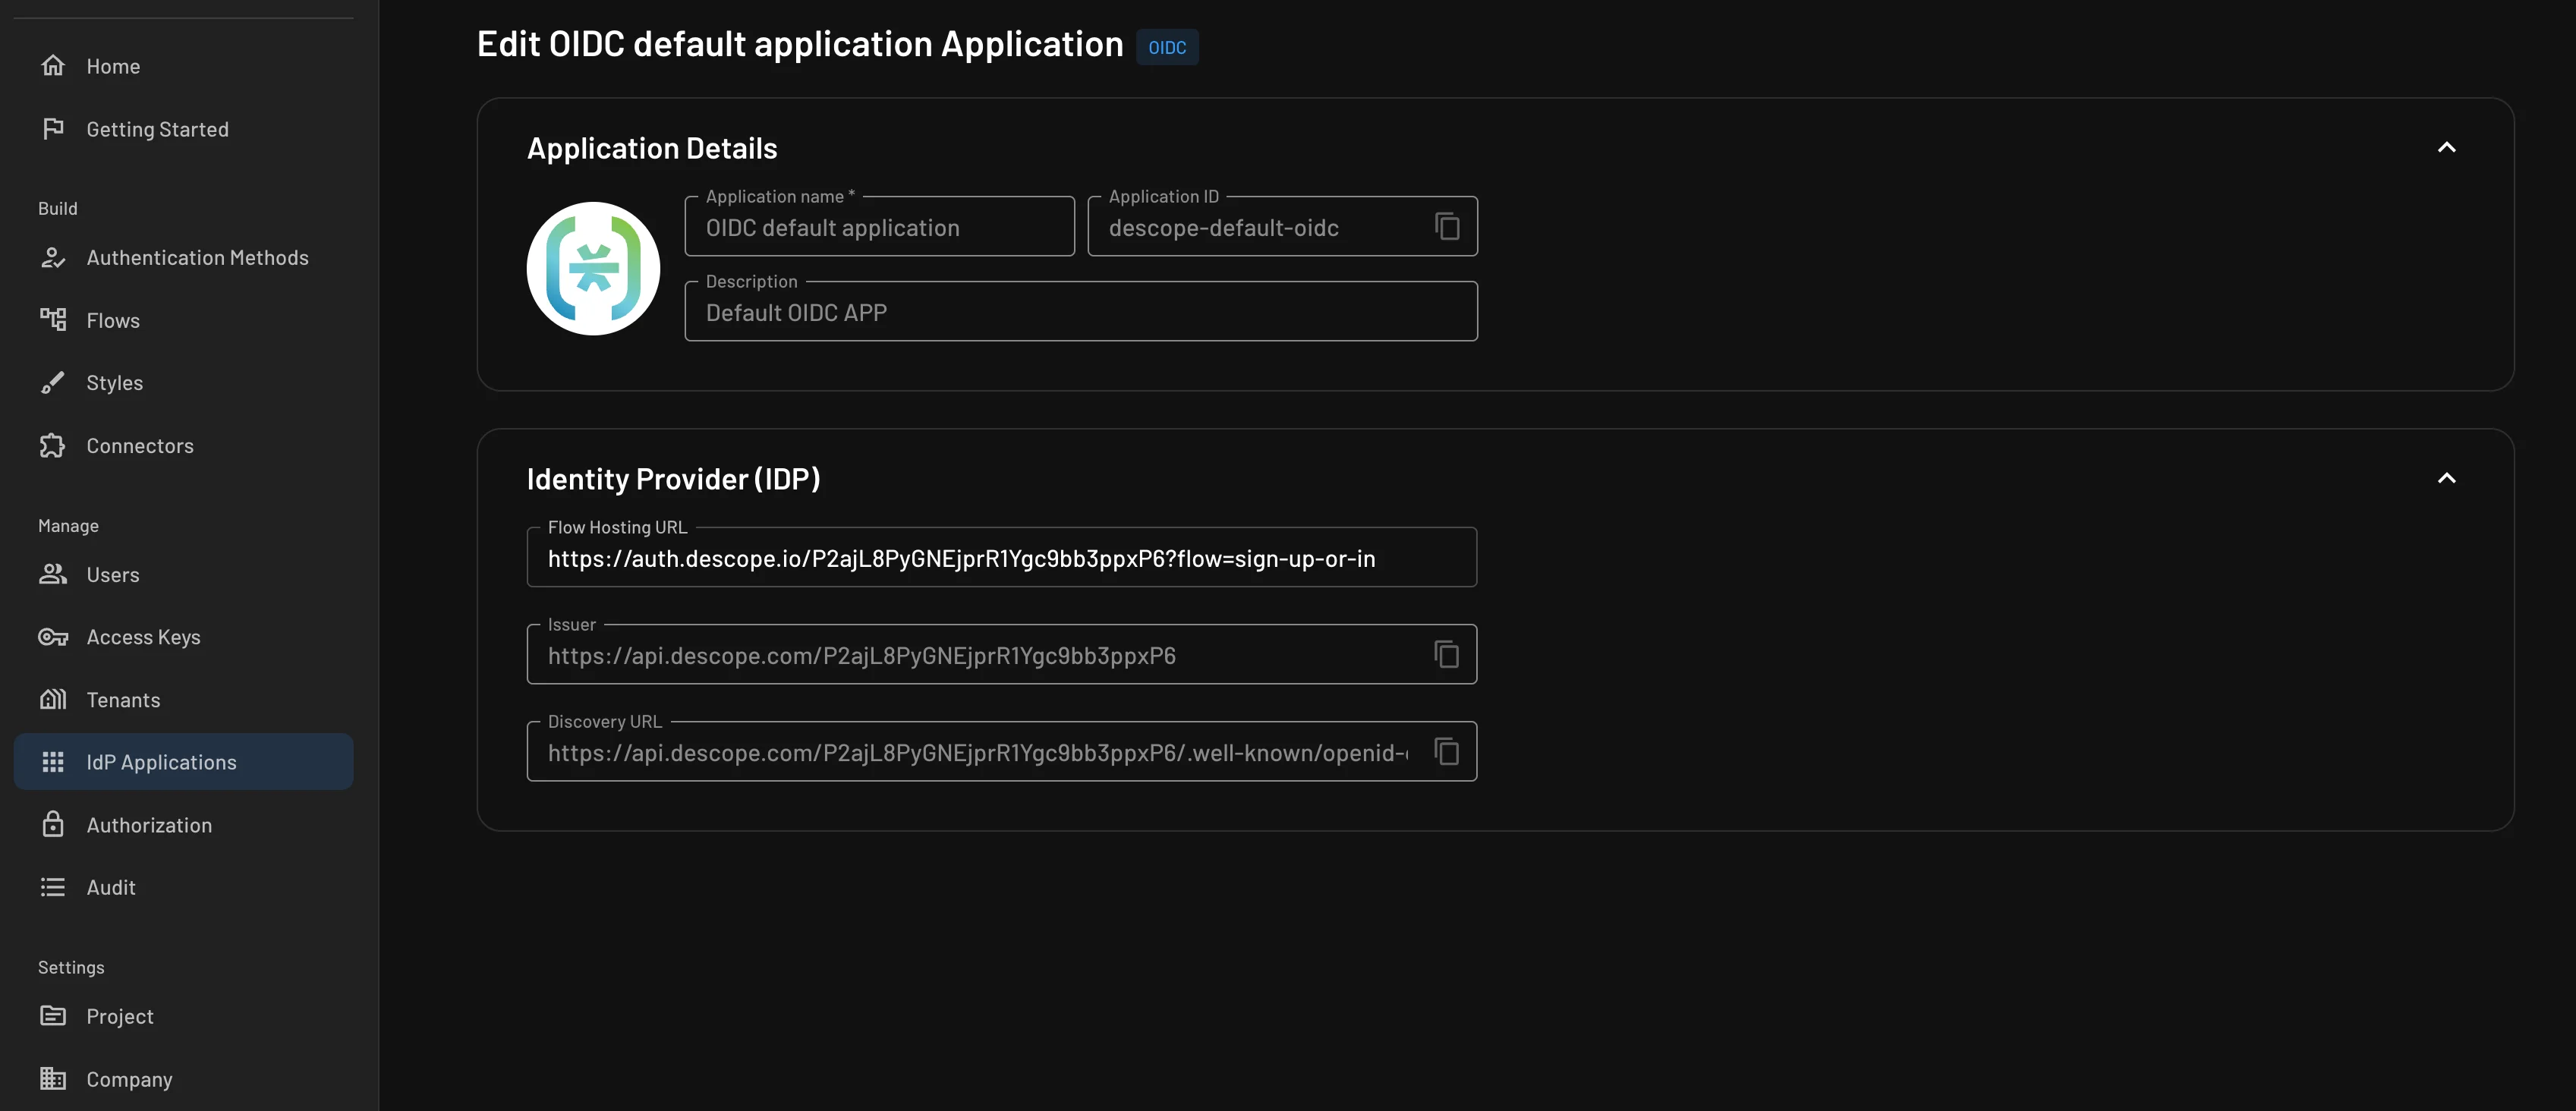Select the Getting Started flag icon

pos(54,128)
